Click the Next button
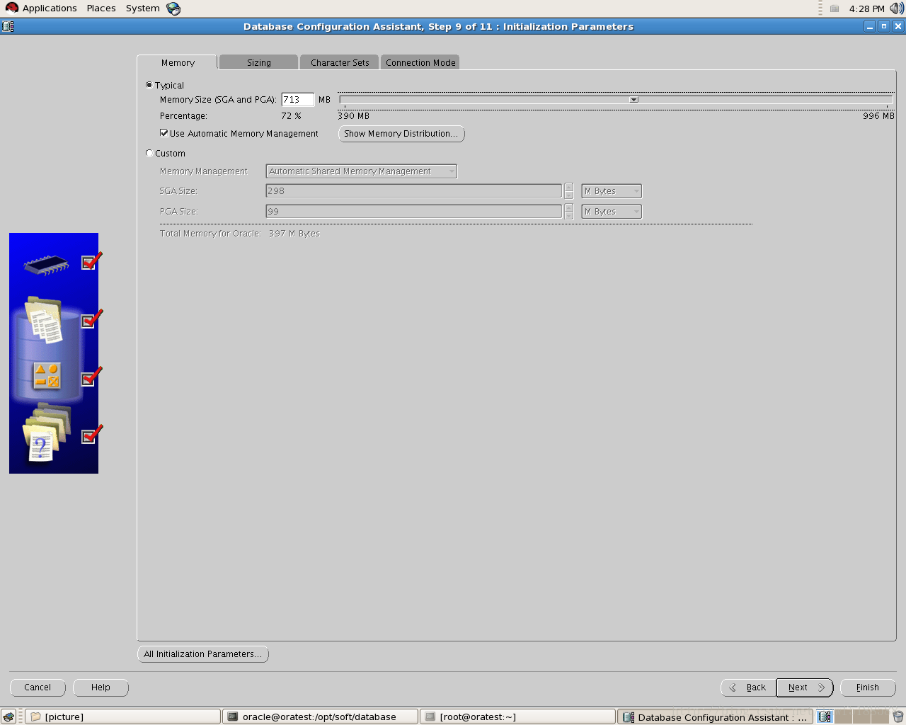The image size is (906, 725). pos(805,687)
